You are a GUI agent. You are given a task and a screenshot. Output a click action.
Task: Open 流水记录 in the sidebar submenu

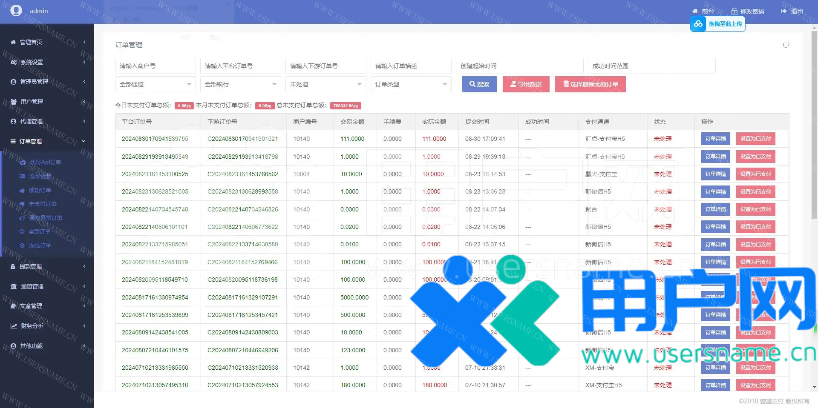coord(40,176)
